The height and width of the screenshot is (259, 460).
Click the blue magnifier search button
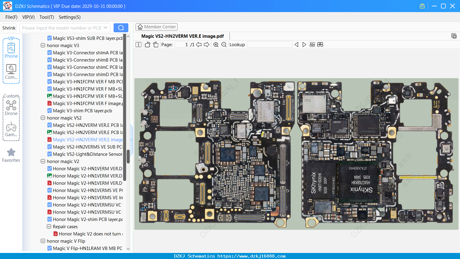121,28
